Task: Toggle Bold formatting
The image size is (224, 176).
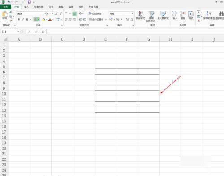Action: [19, 19]
